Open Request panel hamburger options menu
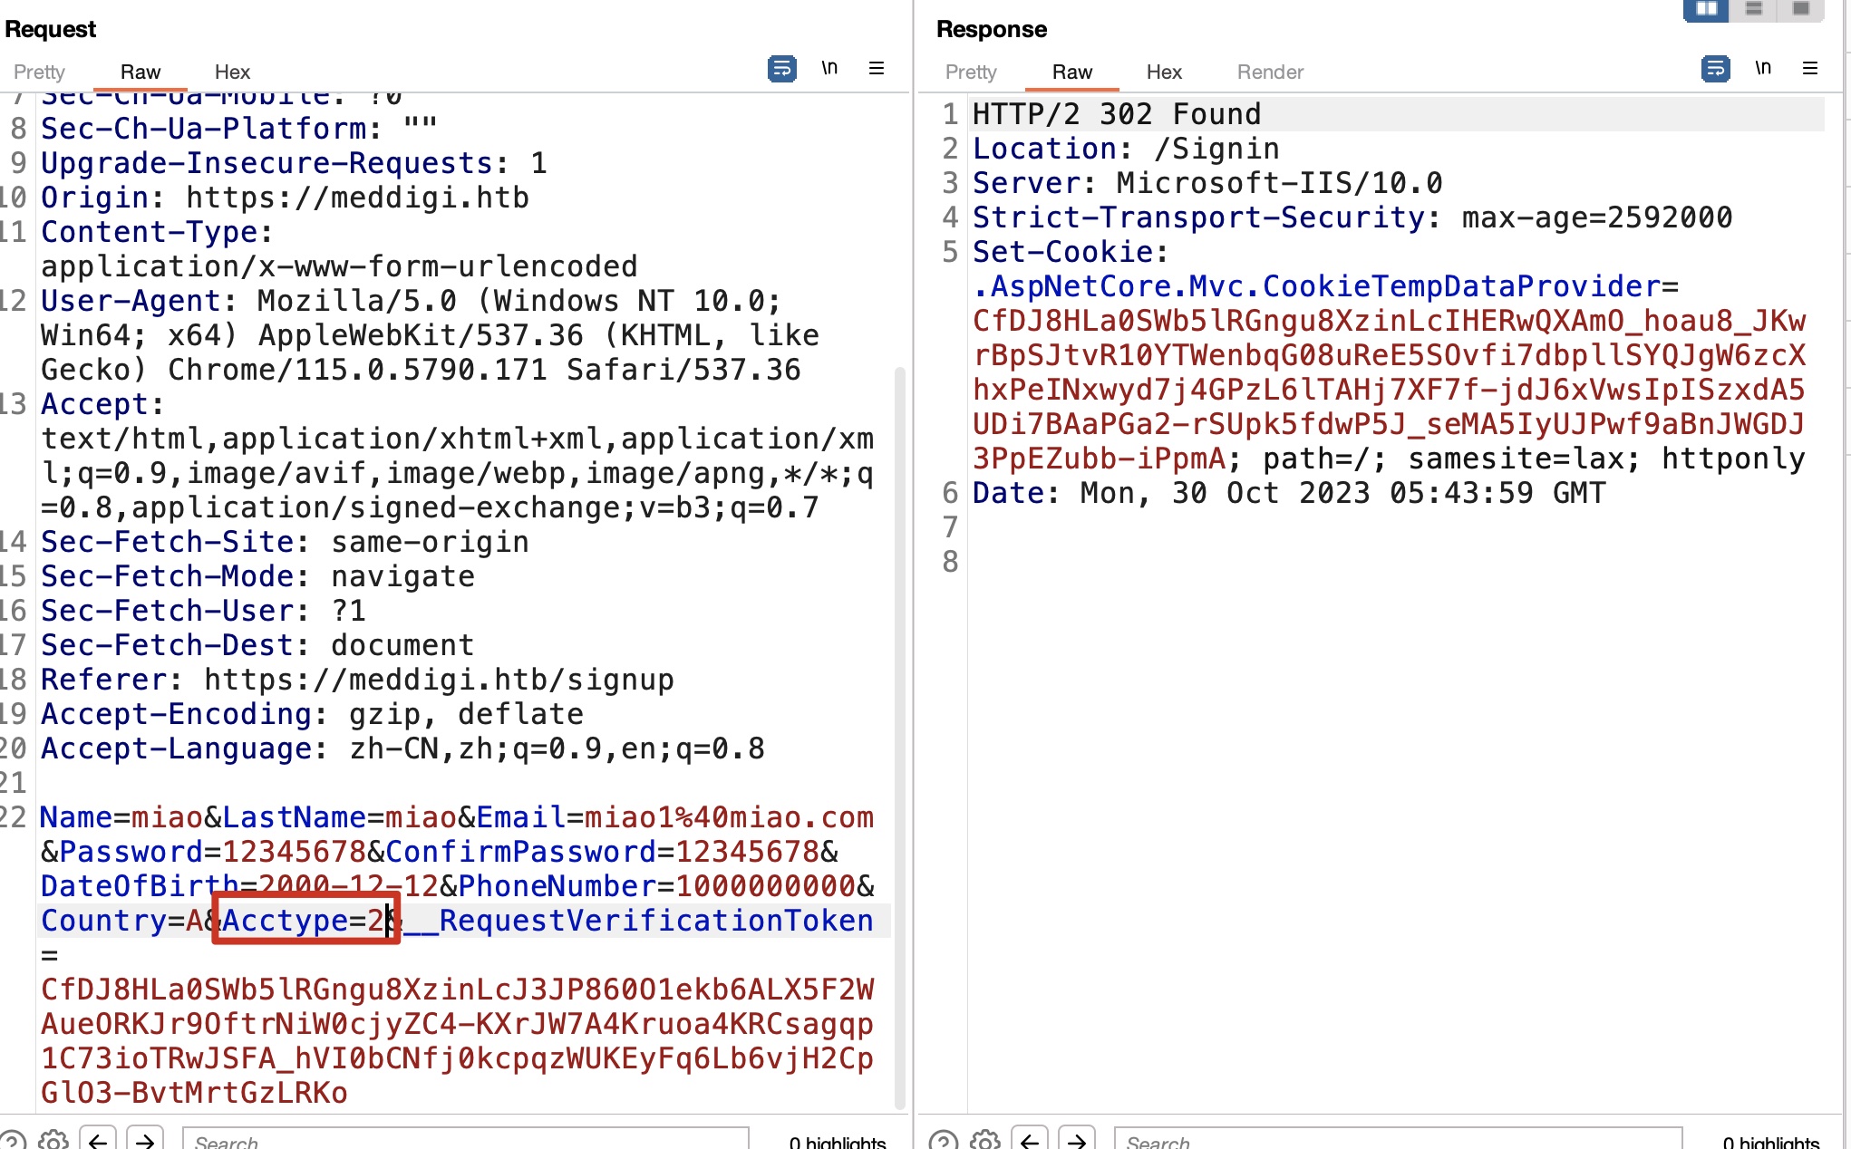Screen dimensions: 1851x1149 pyautogui.click(x=877, y=69)
